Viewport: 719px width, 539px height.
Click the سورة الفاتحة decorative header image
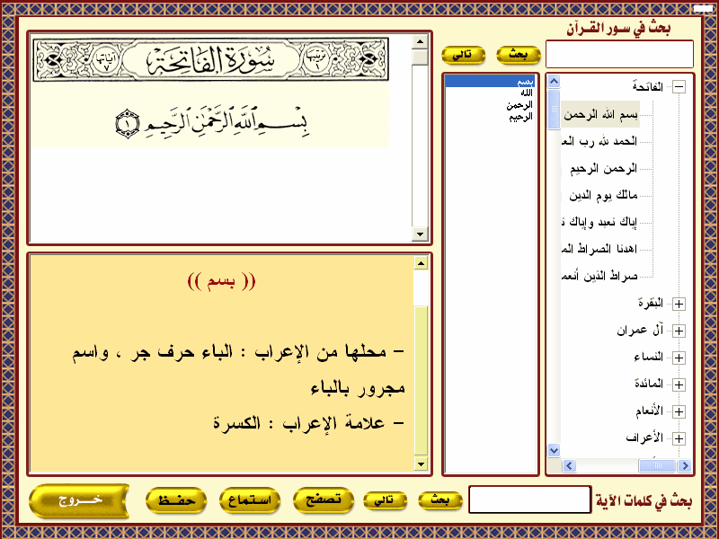tap(211, 59)
